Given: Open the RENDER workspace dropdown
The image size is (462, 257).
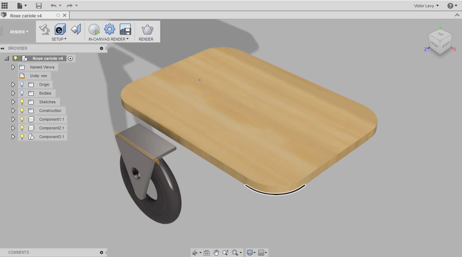Looking at the screenshot, I should 19,32.
